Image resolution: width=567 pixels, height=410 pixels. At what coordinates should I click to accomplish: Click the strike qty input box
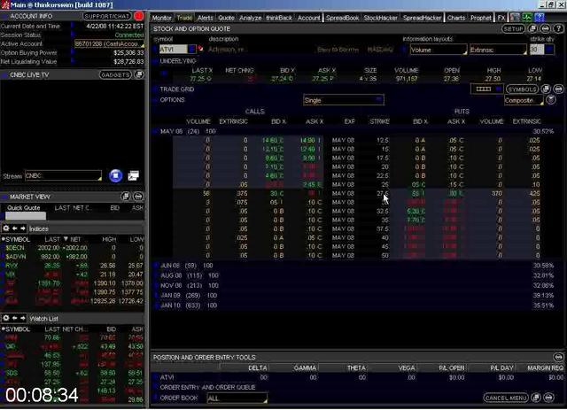pyautogui.click(x=537, y=50)
